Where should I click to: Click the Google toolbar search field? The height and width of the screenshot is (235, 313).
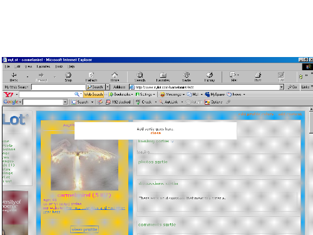[x=43, y=102]
